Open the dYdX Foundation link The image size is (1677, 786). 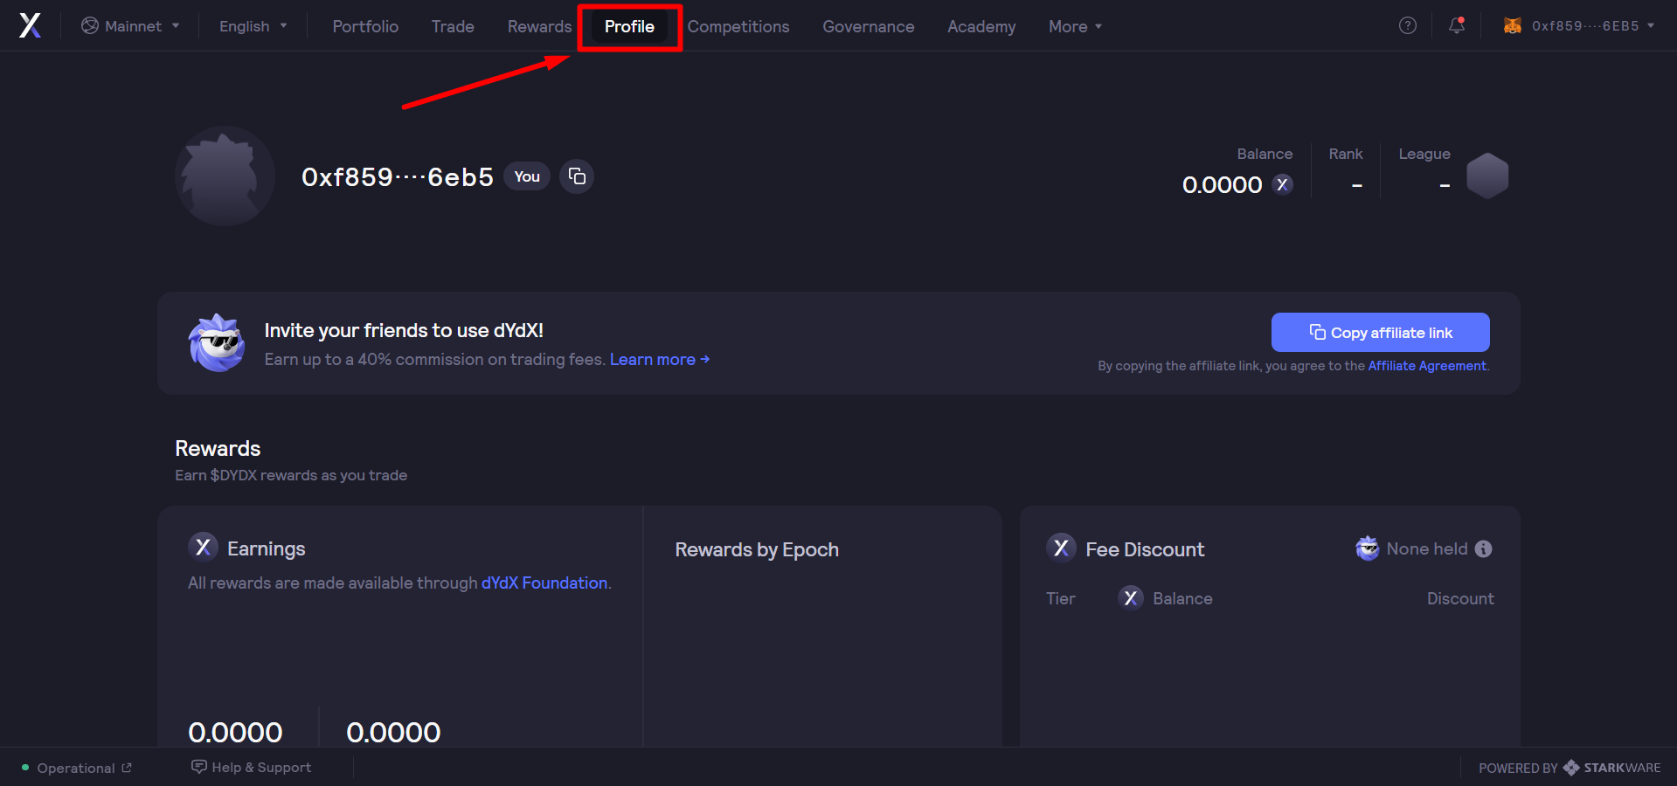tap(544, 583)
